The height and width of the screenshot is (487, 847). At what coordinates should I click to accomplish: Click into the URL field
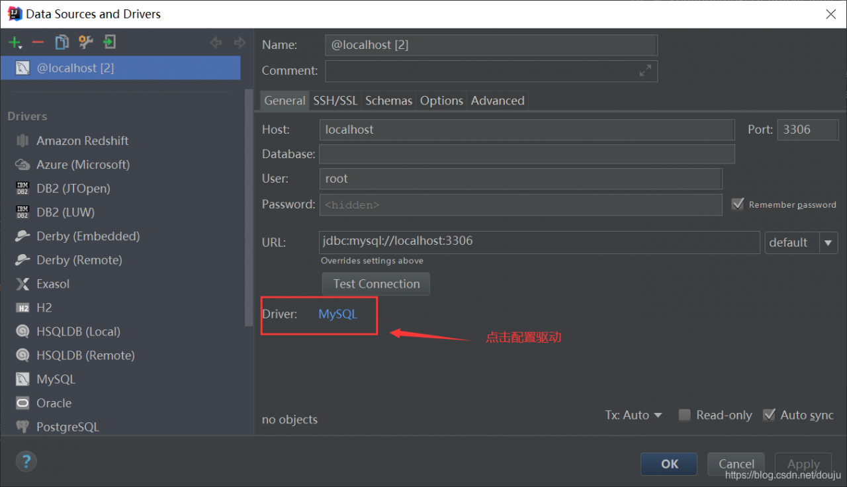(539, 242)
